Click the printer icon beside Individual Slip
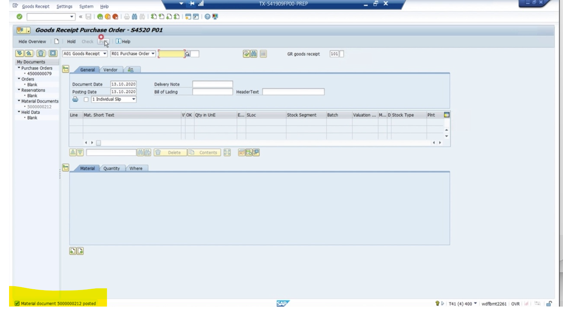563x322 pixels. click(x=75, y=99)
